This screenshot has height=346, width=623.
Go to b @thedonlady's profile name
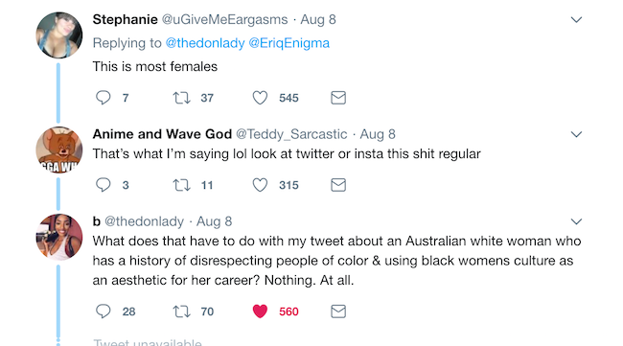(96, 221)
